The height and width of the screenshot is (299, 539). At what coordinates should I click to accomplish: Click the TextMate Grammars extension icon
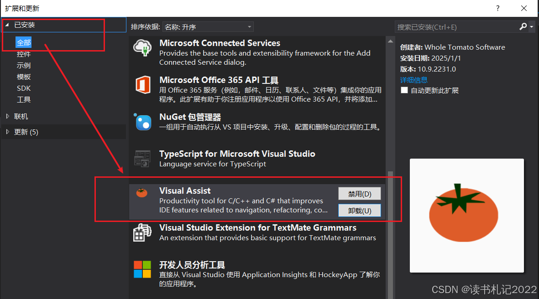142,232
